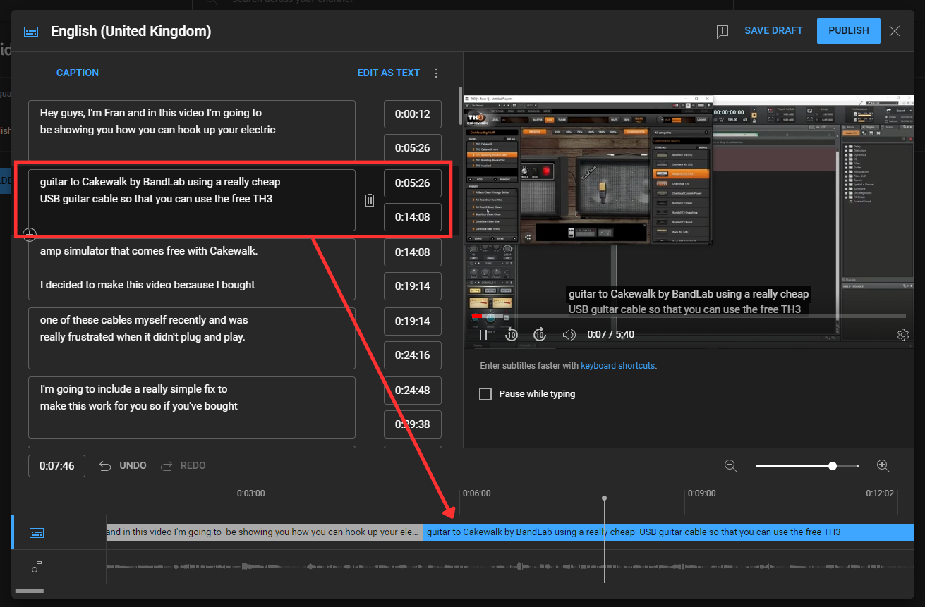Open the send feedback icon
This screenshot has height=607, width=925.
[722, 32]
